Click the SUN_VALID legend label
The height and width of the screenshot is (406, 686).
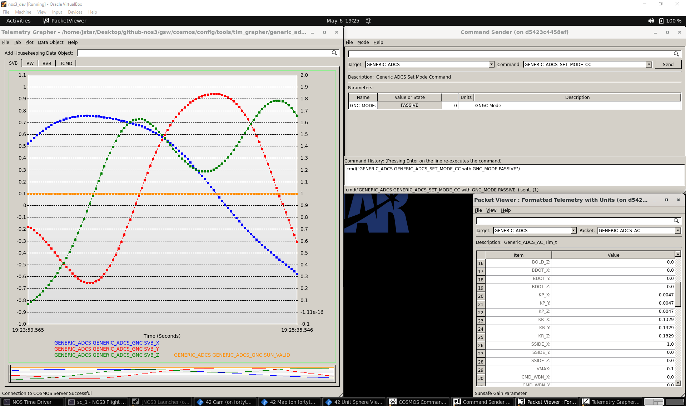(232, 355)
